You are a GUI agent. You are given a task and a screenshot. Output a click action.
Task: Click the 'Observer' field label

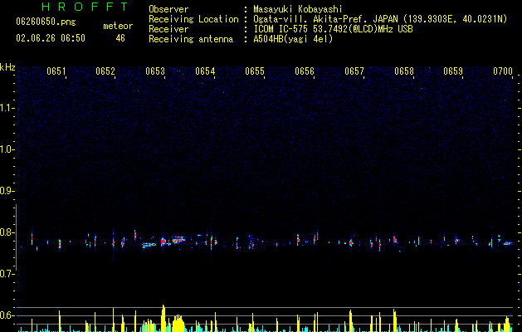[168, 9]
